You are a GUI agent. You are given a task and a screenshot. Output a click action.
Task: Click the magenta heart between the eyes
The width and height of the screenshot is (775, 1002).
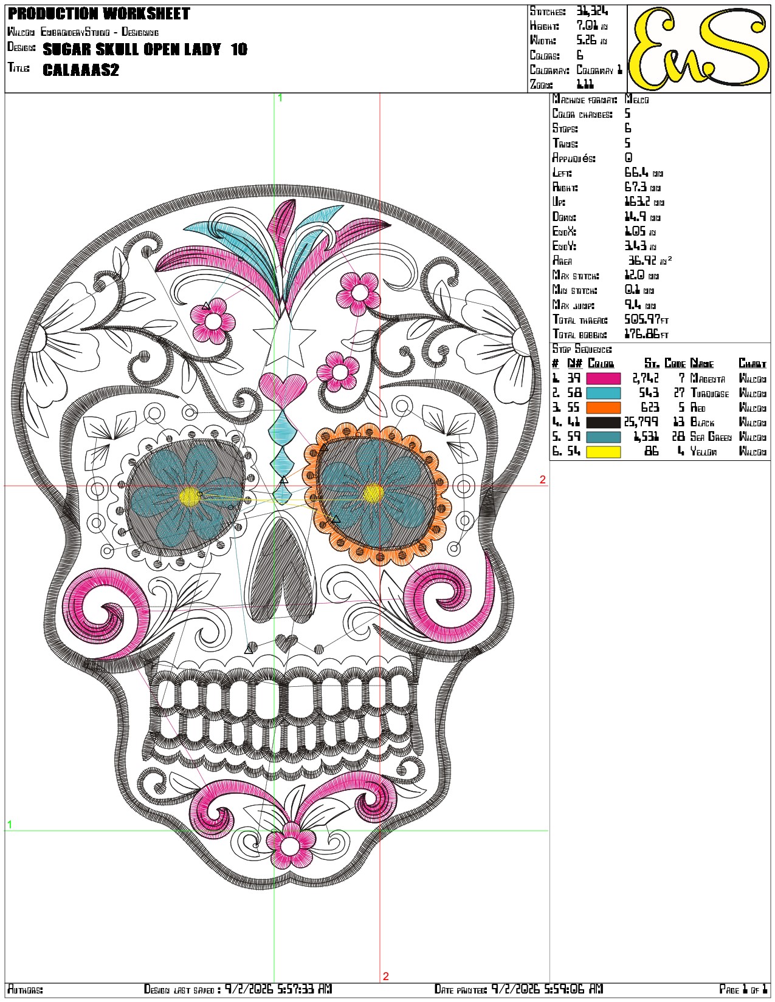point(283,389)
